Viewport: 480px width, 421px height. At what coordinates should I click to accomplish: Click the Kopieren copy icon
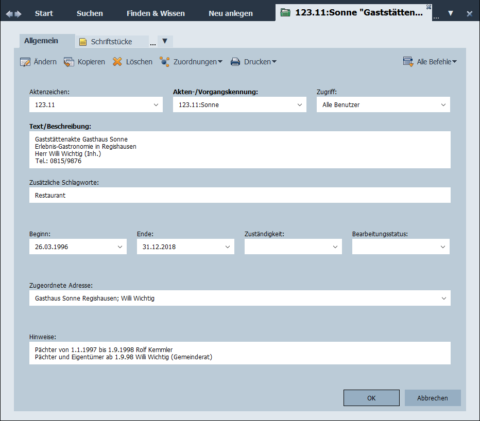[x=69, y=62]
